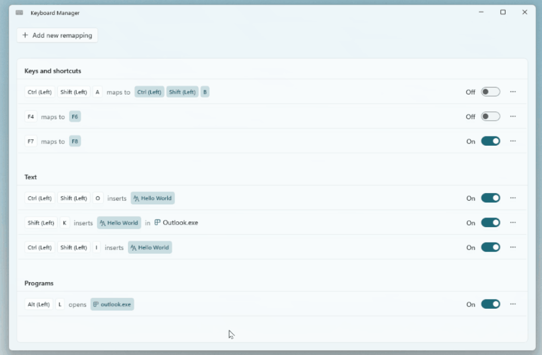Disable the F7 to F8 remapping toggle
This screenshot has width=542, height=355.
[490, 141]
